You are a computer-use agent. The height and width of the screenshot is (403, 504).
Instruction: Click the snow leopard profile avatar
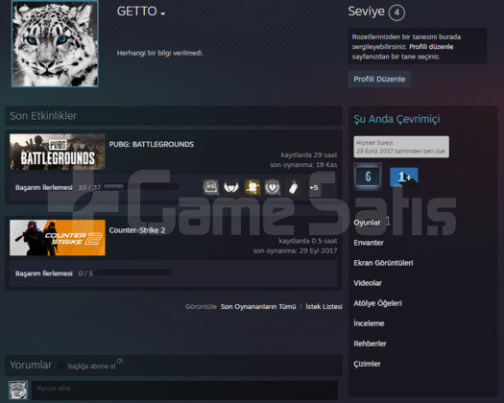coord(55,43)
